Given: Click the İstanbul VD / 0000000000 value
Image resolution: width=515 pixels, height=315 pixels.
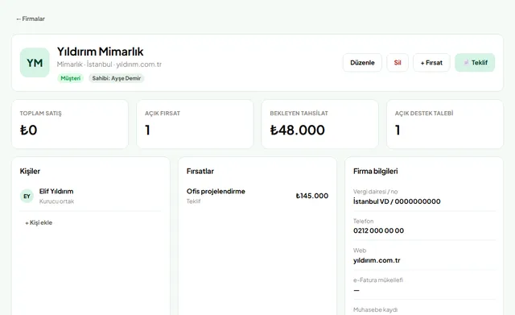Looking at the screenshot, I should (x=397, y=201).
